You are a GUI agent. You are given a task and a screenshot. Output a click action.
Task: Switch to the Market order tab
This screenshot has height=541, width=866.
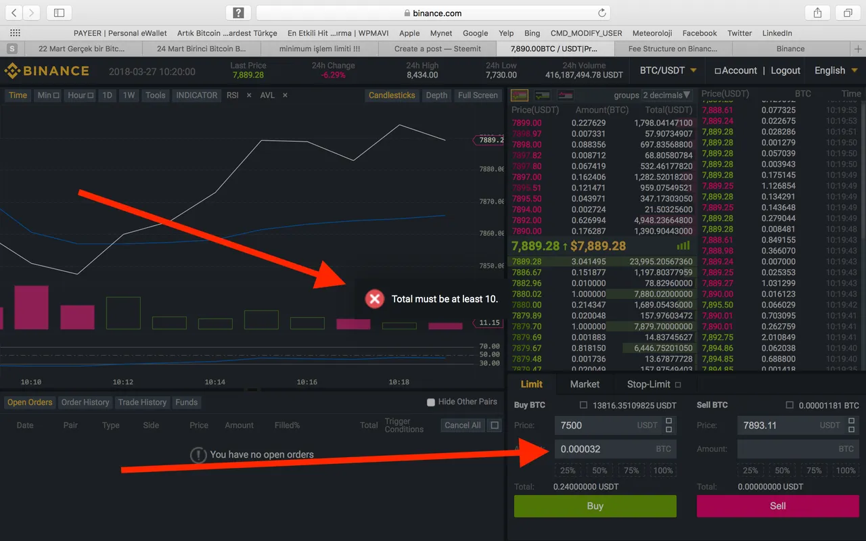585,384
